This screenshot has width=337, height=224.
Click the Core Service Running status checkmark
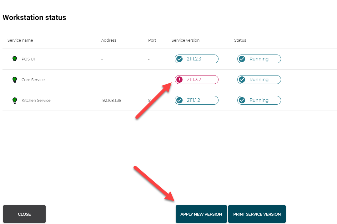(x=242, y=80)
